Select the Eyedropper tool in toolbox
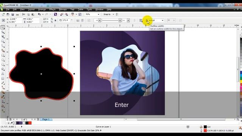This screenshot has height=136, width=242. tap(3, 97)
